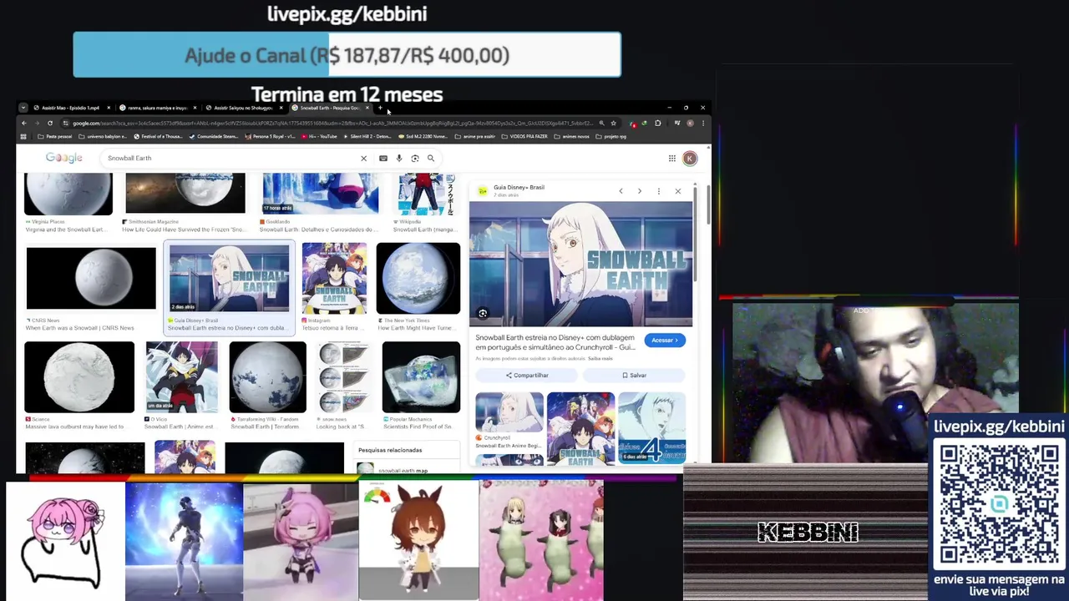Open the on-screen keyboard input tool
The height and width of the screenshot is (601, 1069).
[x=383, y=158]
